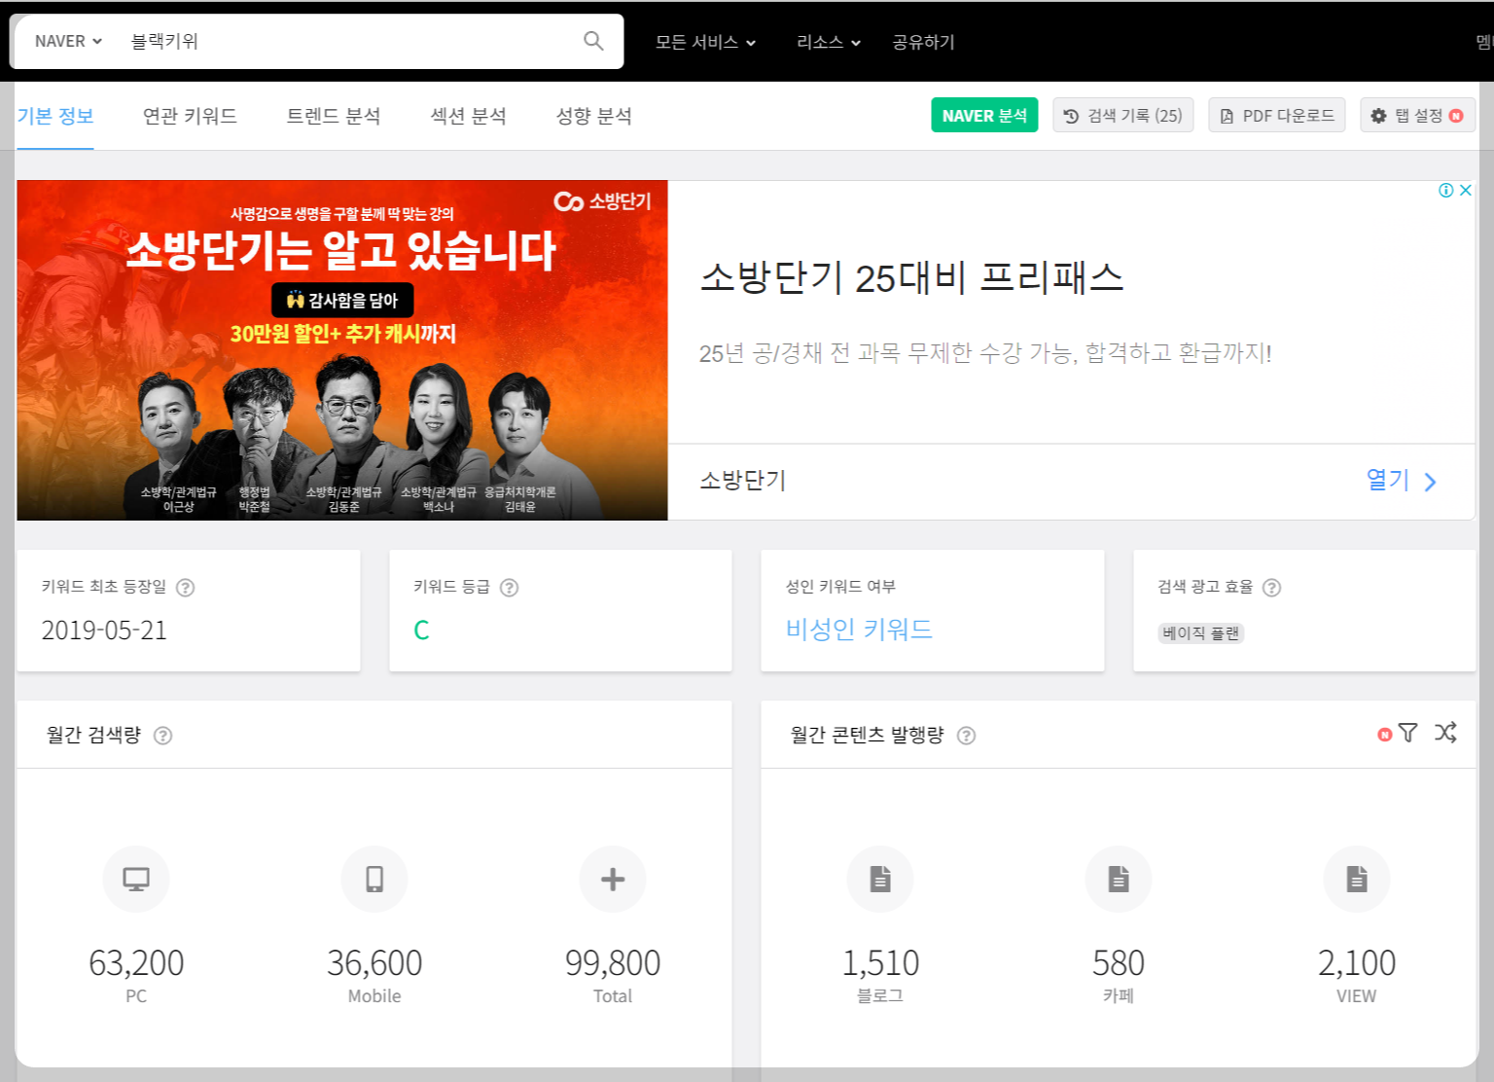The height and width of the screenshot is (1082, 1494).
Task: Click the shuffle icon in 월간 콘텐츠 발행량
Action: coord(1445,733)
